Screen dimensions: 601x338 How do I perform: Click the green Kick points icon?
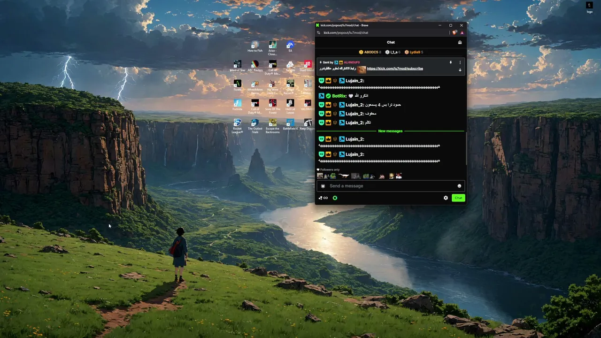335,198
